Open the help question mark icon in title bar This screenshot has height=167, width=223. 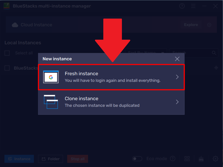click(182, 6)
